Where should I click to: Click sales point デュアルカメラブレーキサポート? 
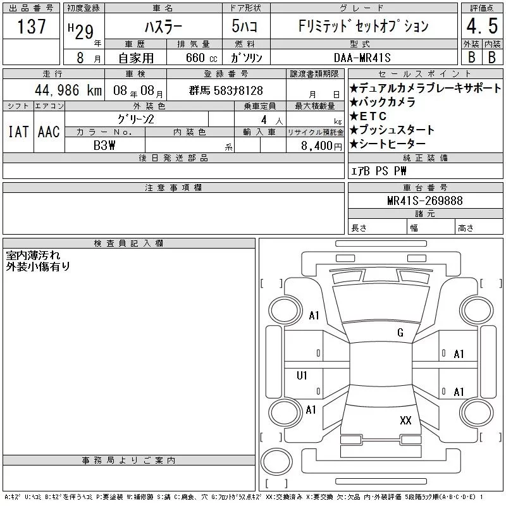[425, 88]
